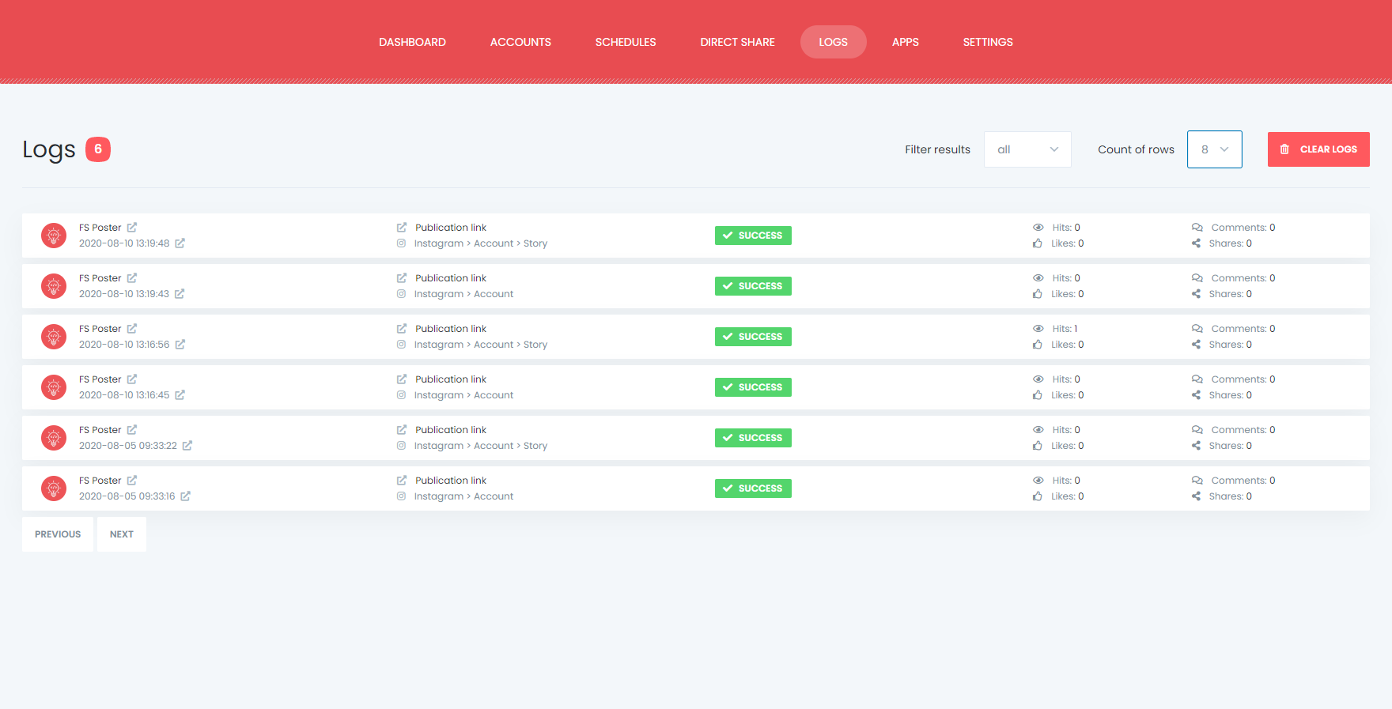
Task: Open external link icon beside 09:33:22 FS Poster
Action: [x=132, y=430]
